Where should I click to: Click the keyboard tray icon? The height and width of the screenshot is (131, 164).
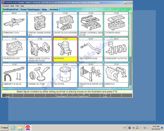pyautogui.click(x=125, y=128)
